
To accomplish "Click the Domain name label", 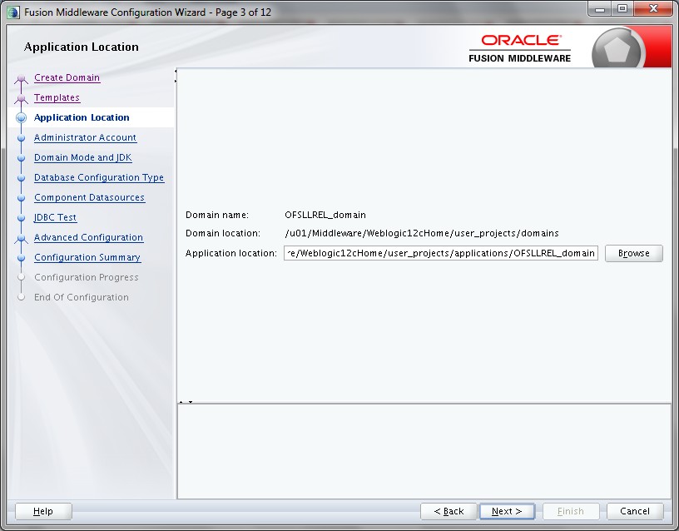I will point(217,215).
